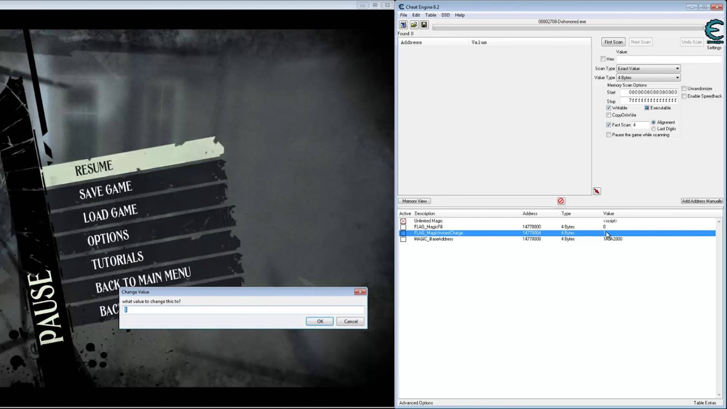Open the Scan Type dropdown

pyautogui.click(x=648, y=69)
